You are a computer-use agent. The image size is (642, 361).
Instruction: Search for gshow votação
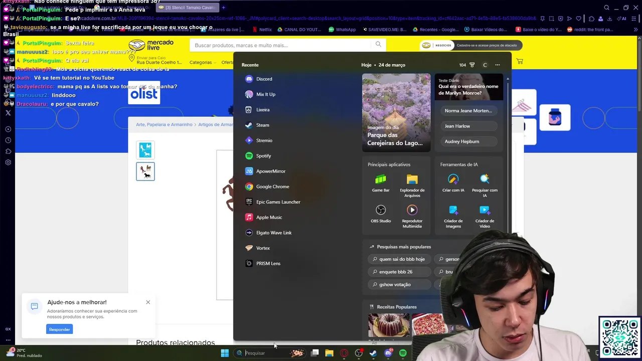(x=399, y=284)
